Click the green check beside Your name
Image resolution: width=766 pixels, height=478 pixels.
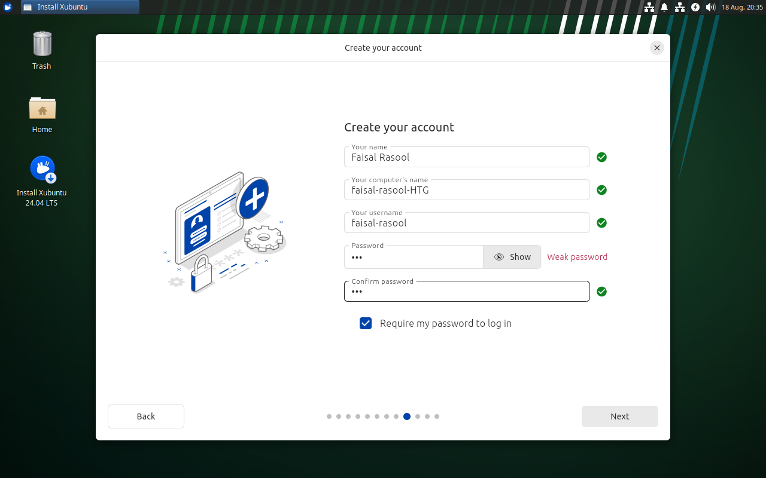[602, 157]
